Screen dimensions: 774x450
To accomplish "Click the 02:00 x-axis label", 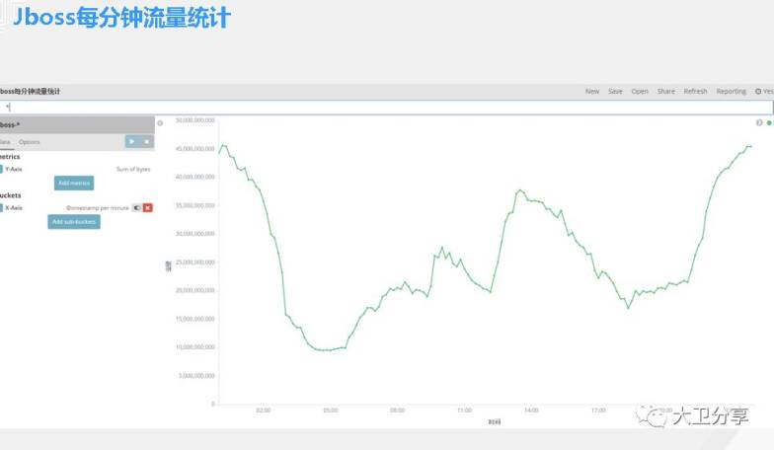I will (x=264, y=411).
